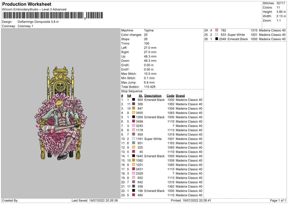Select the white swatch with 1161 stitches
This screenshot has height=204, width=288.
pos(133,139)
